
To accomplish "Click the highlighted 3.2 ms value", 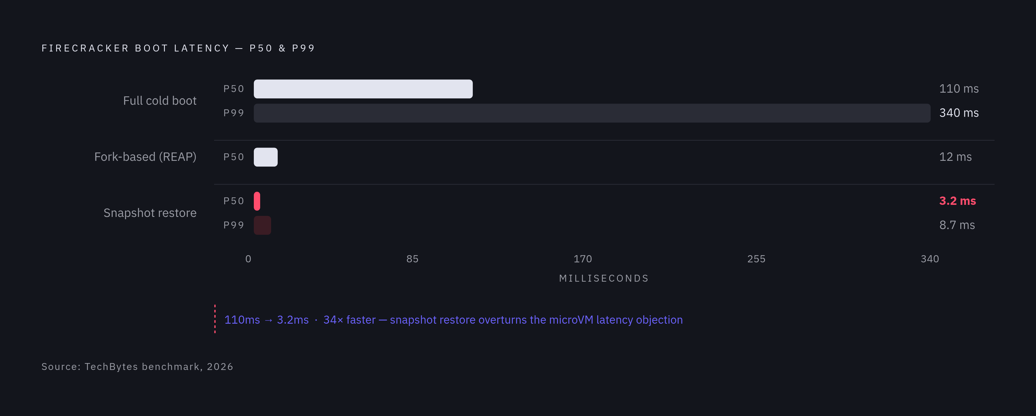I will tap(957, 201).
